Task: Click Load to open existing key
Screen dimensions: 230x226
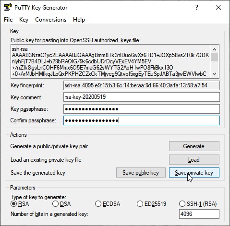Action: tap(194, 160)
